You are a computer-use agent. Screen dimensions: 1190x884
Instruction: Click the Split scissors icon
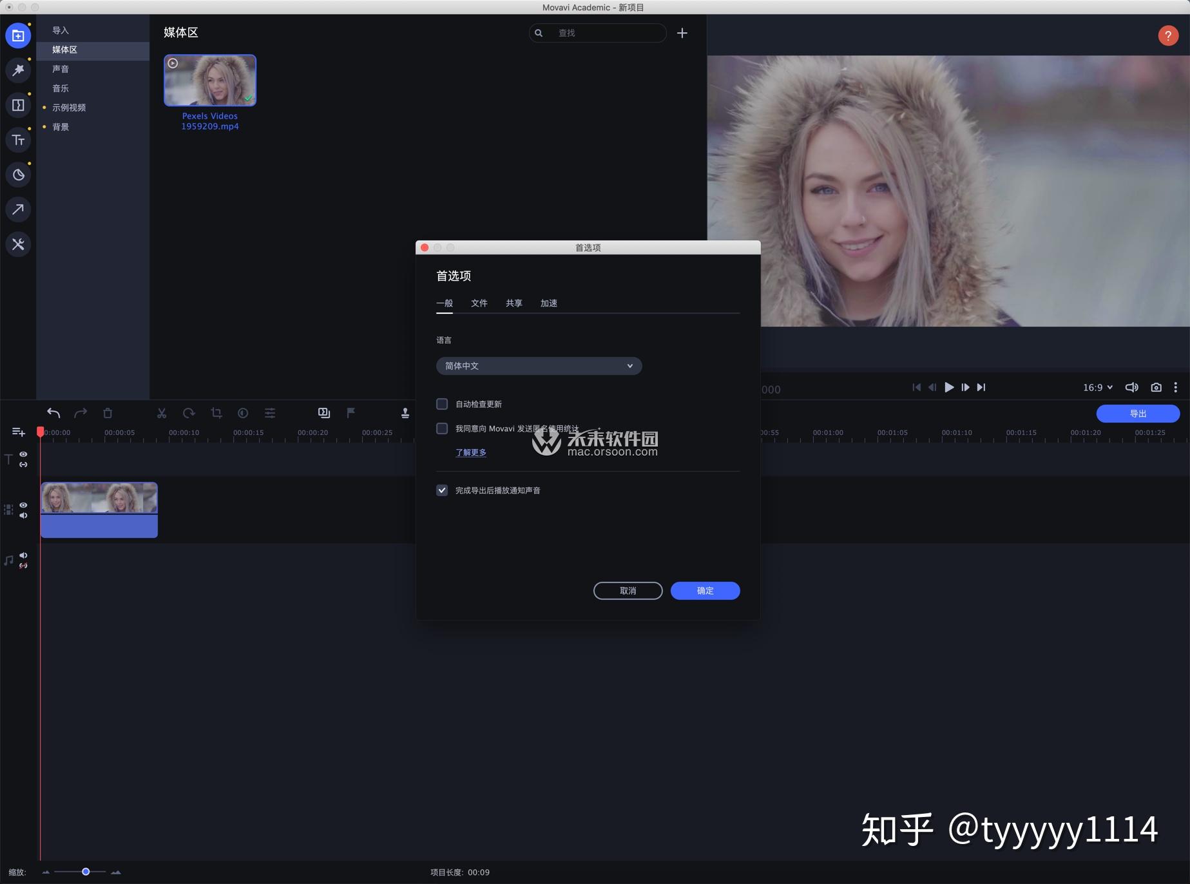click(162, 413)
